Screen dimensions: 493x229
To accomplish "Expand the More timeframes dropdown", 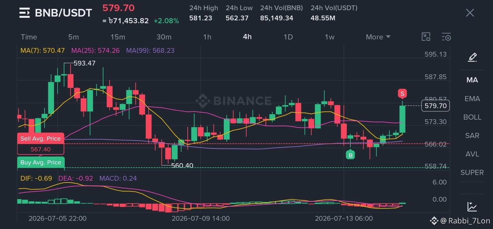I will [x=378, y=37].
